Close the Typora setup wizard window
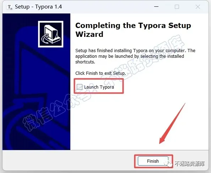Viewport: 211px width, 173px height. coord(198,7)
